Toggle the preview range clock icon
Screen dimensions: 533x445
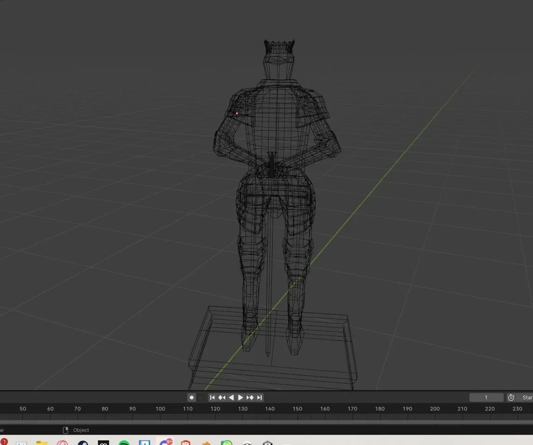pos(511,398)
